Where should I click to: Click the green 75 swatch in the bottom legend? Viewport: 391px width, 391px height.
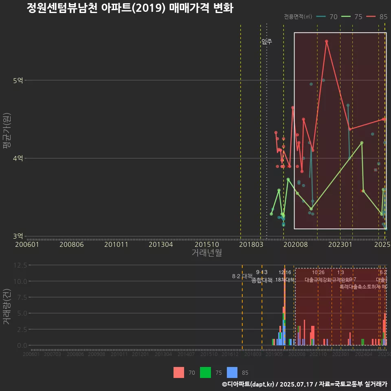coord(205,373)
